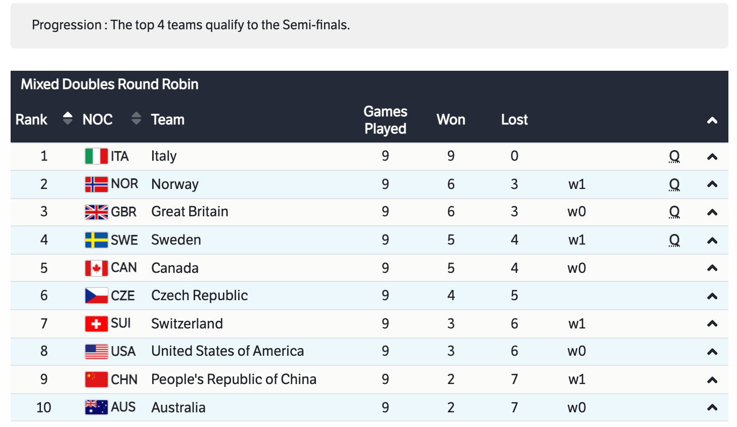Click the Switzerland flag icon
This screenshot has width=737, height=427.
pos(96,324)
